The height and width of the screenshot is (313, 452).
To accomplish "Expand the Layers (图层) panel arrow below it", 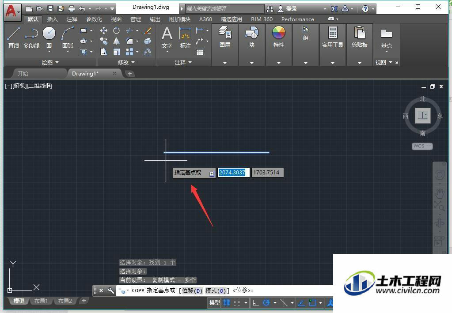I will 225,63.
